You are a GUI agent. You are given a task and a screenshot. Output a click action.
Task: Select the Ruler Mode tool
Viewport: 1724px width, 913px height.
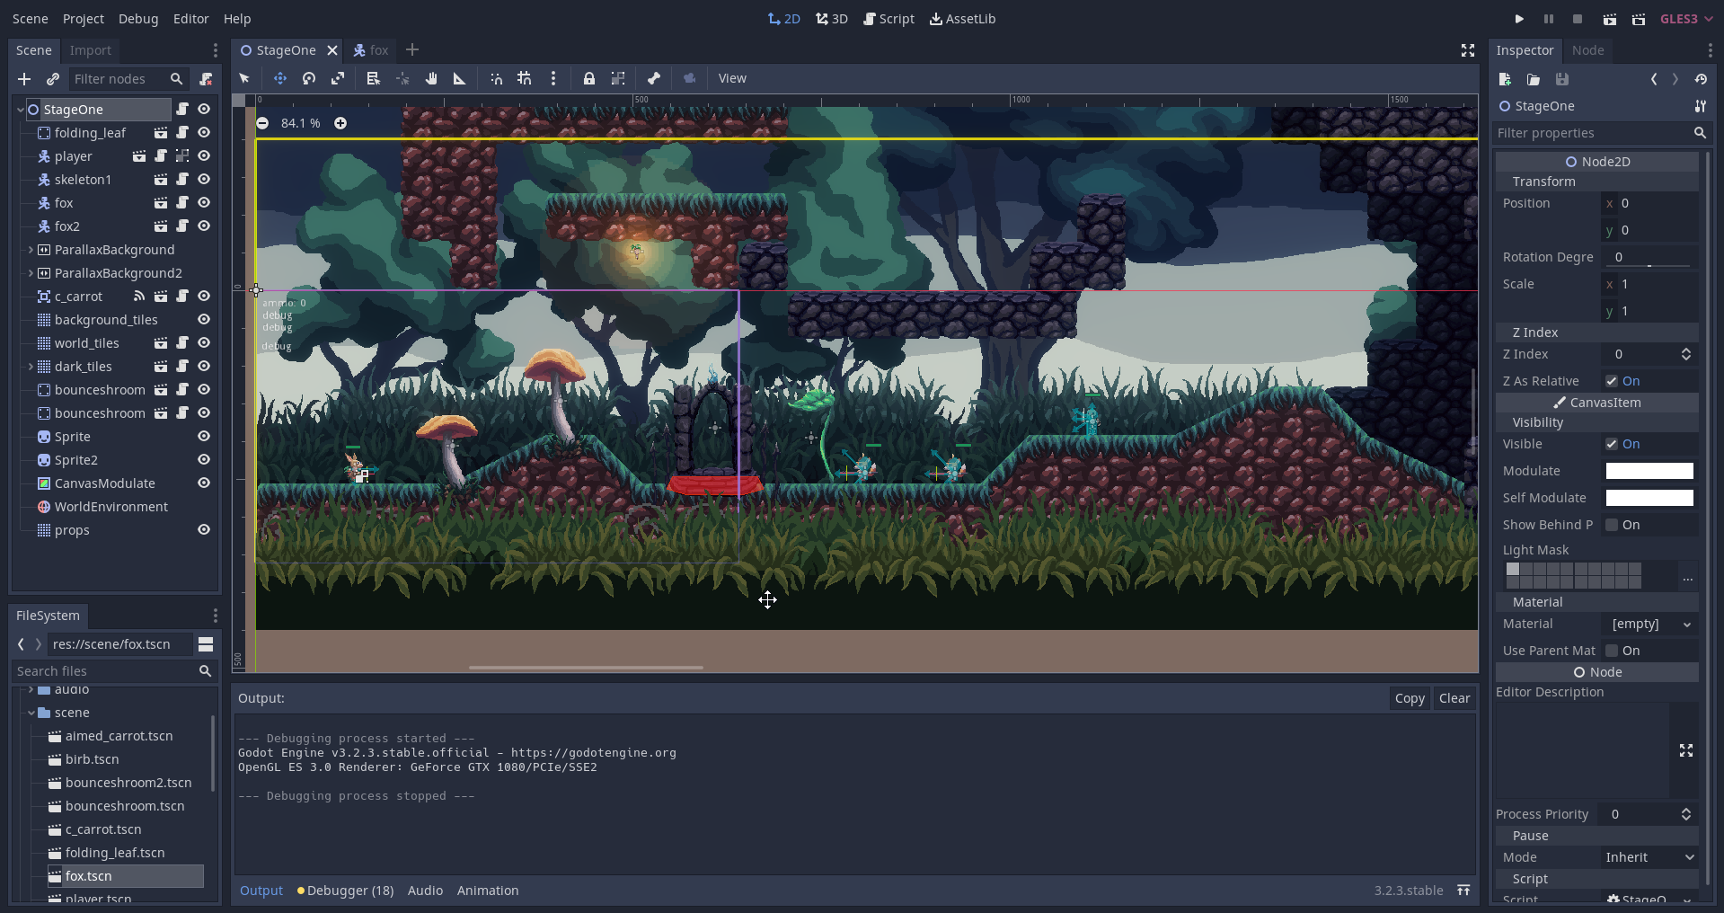click(460, 79)
